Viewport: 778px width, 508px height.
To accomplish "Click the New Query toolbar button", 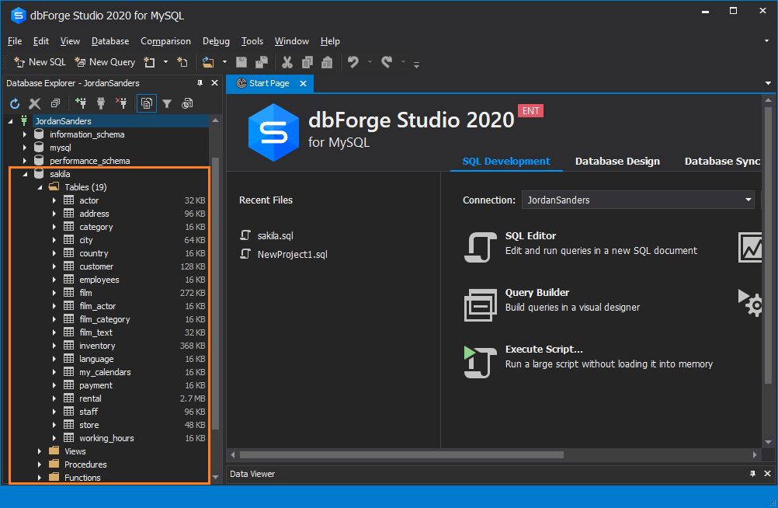I will point(105,62).
